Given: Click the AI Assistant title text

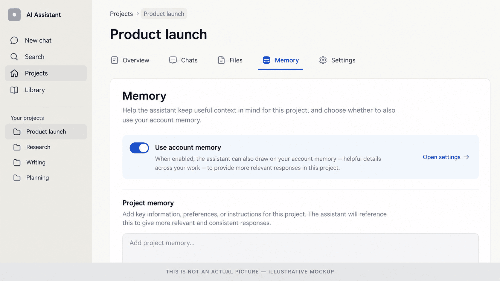Looking at the screenshot, I should coord(44,15).
